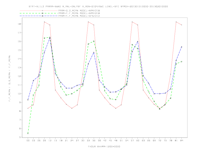Click x-axis forecast hour label 66
Screen dimensions: 198x153
[149, 140]
